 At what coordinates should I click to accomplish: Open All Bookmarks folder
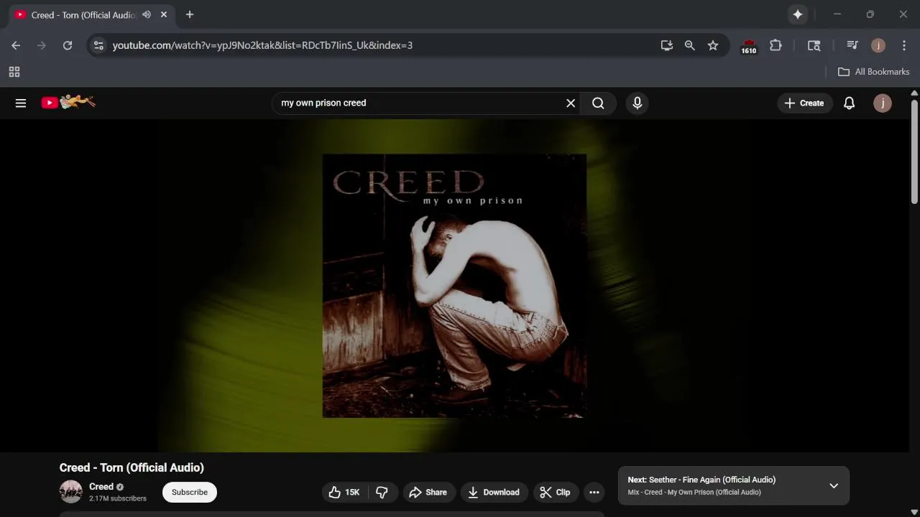(x=874, y=72)
